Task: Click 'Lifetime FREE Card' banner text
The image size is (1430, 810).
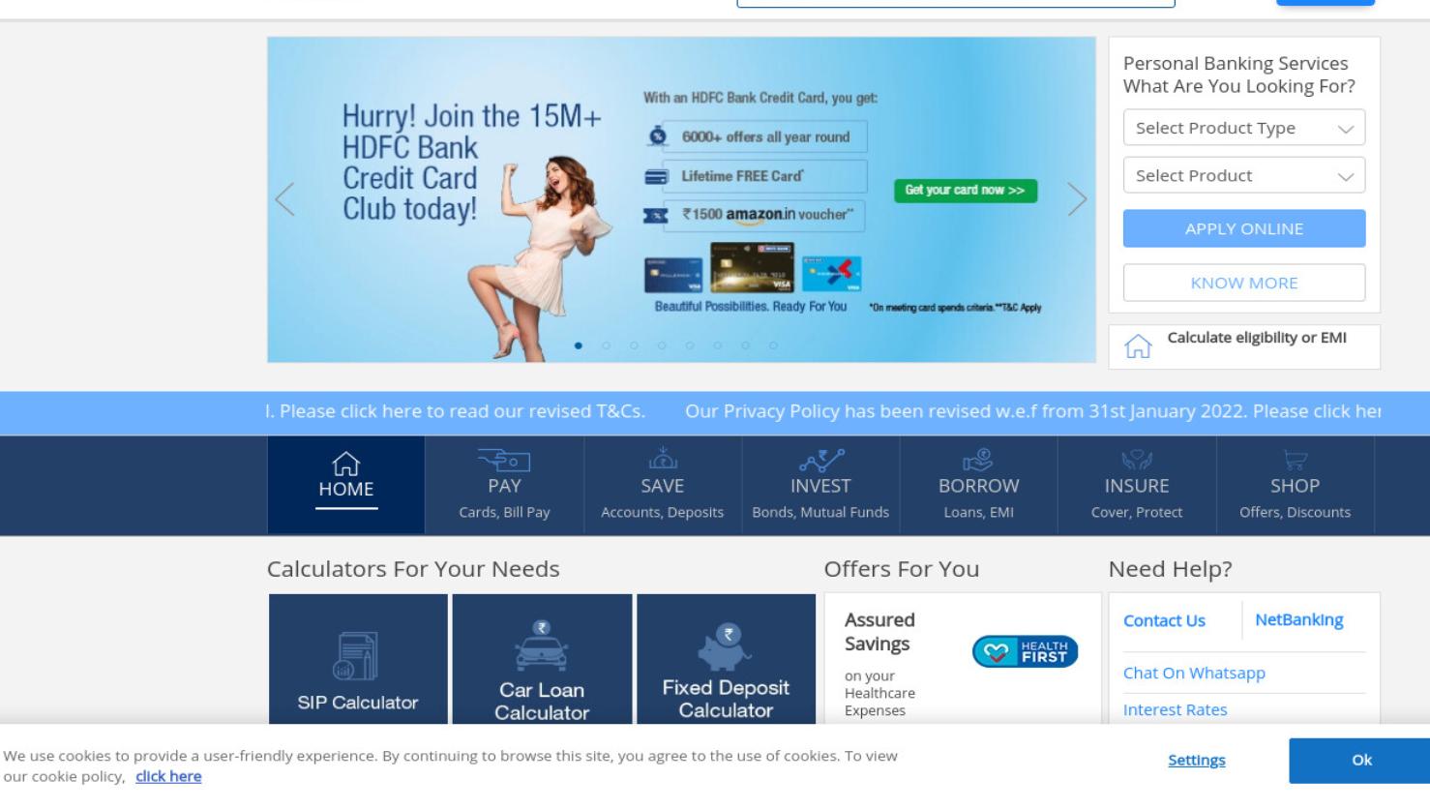Action: tap(742, 176)
